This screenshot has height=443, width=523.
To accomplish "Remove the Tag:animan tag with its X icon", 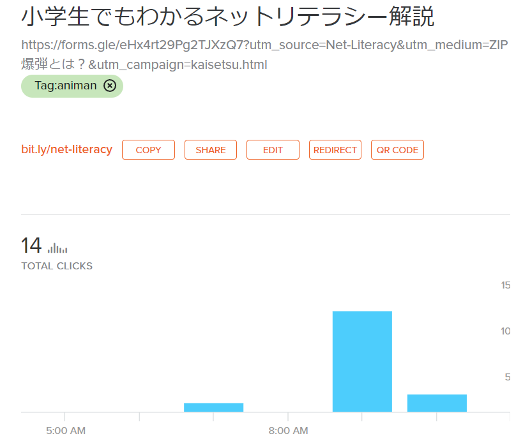I will click(x=110, y=86).
